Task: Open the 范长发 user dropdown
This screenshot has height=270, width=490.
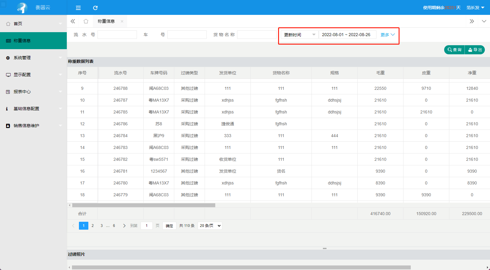Action: click(x=475, y=8)
